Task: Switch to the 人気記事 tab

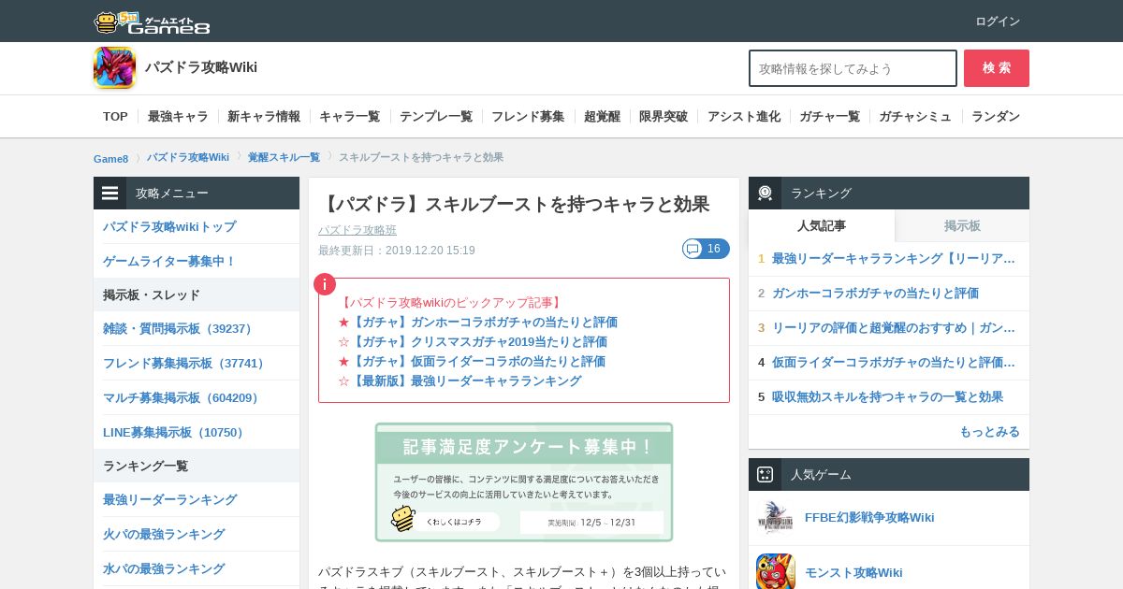Action: tap(822, 225)
